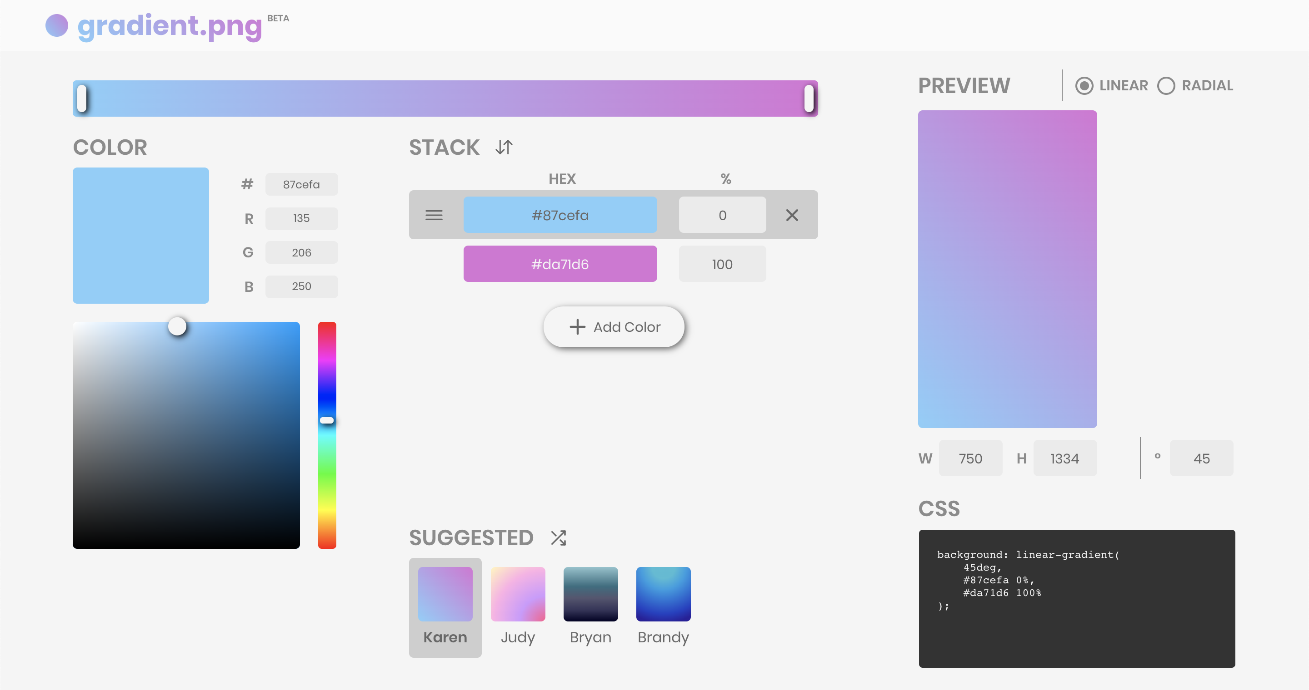Select the LINEAR gradient radio option

point(1084,86)
